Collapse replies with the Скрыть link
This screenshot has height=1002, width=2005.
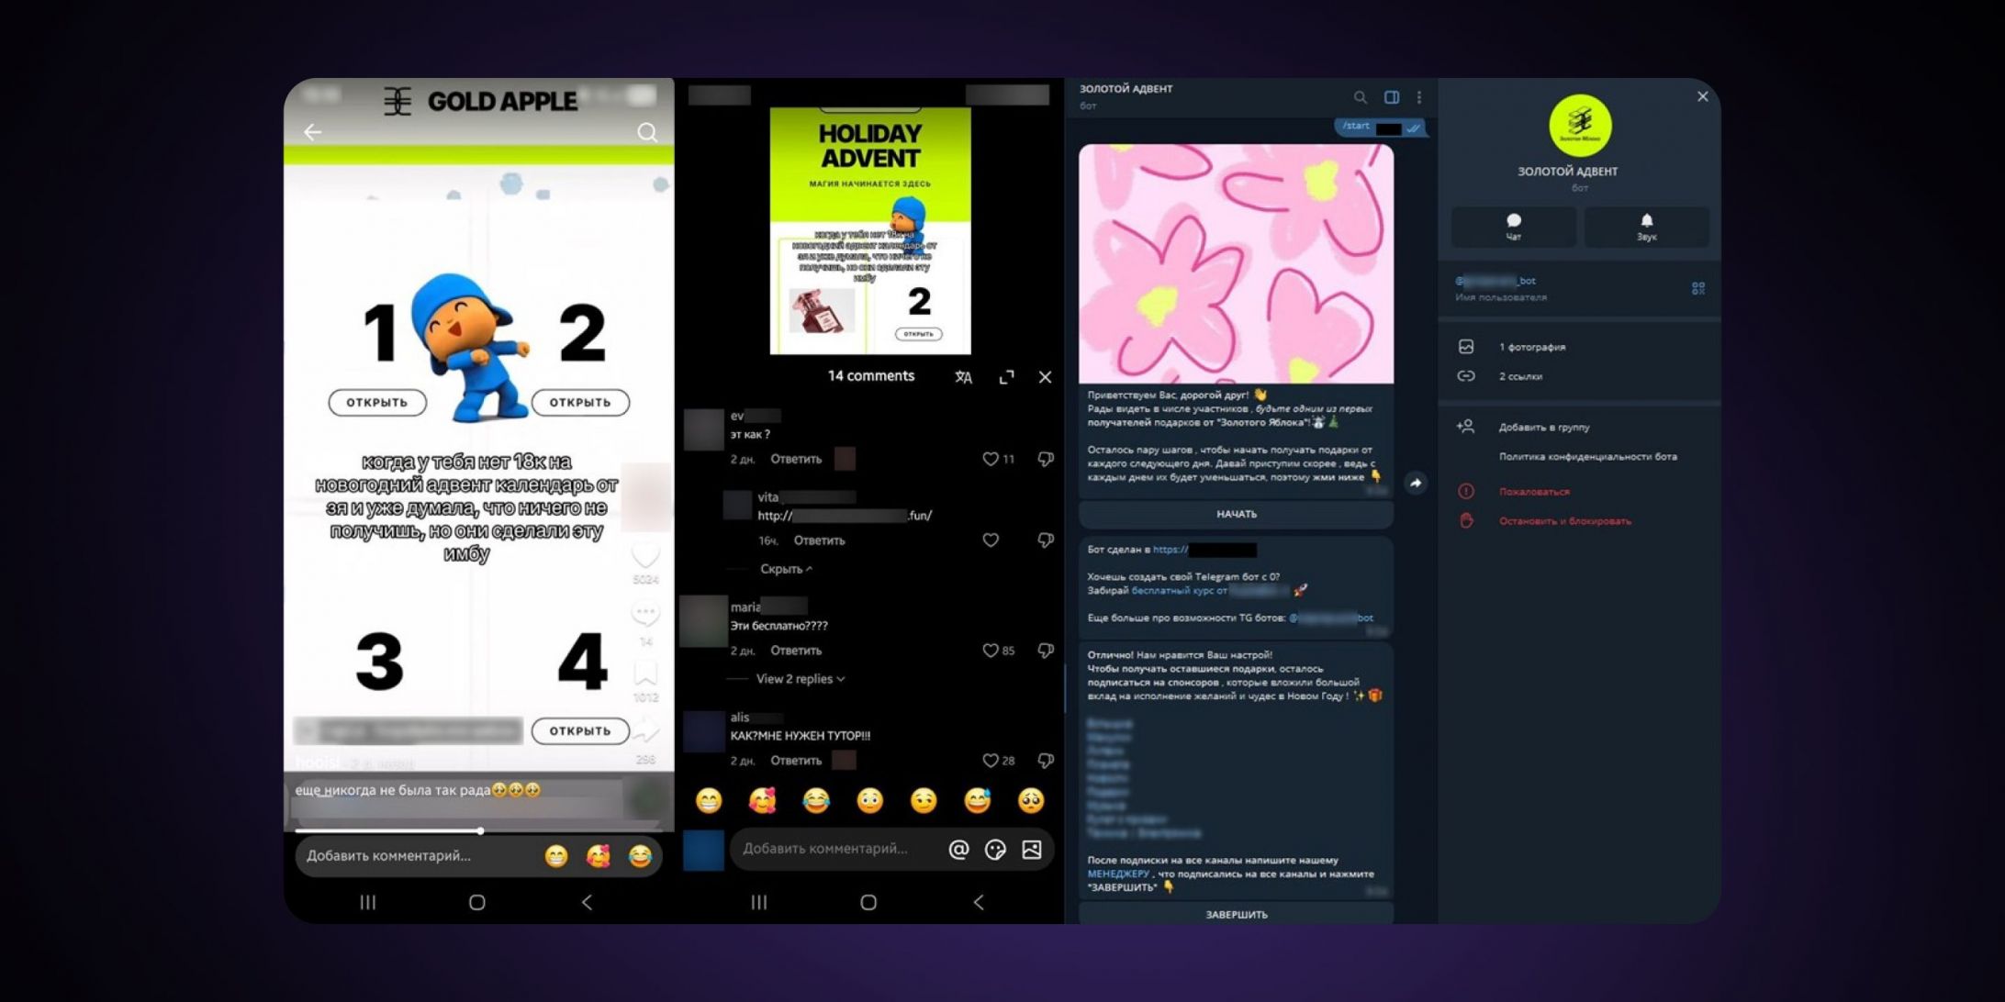[x=785, y=569]
